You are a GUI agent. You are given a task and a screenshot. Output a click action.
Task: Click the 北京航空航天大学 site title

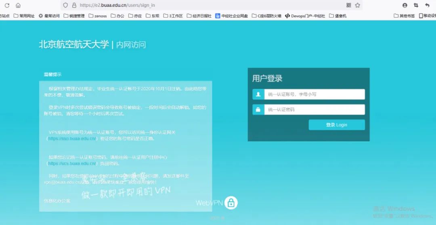tap(74, 45)
